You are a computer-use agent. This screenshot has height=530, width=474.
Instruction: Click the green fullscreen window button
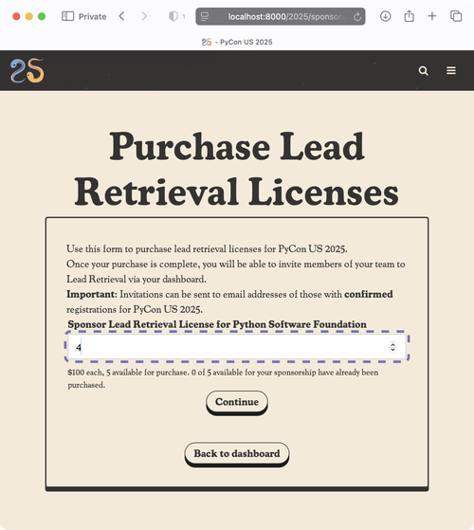42,16
